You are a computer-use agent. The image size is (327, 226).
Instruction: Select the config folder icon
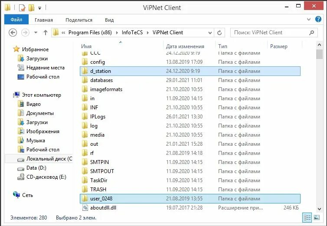coord(85,62)
